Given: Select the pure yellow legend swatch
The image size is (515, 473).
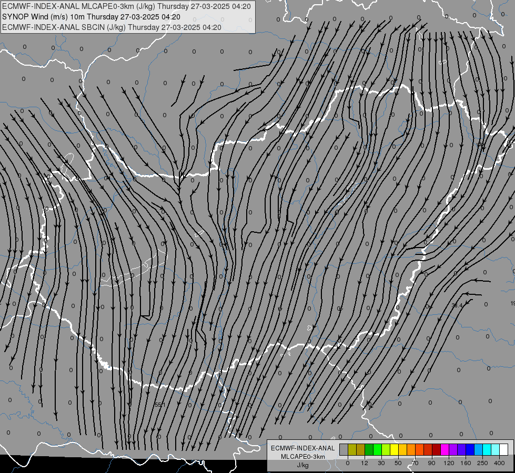Looking at the screenshot, I should pyautogui.click(x=395, y=449).
